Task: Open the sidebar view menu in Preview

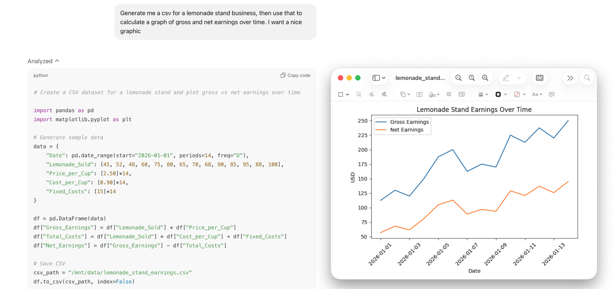Action: pyautogui.click(x=379, y=78)
